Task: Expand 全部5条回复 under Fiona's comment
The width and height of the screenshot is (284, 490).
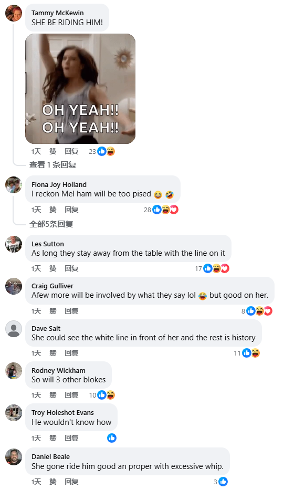Action: (51, 224)
